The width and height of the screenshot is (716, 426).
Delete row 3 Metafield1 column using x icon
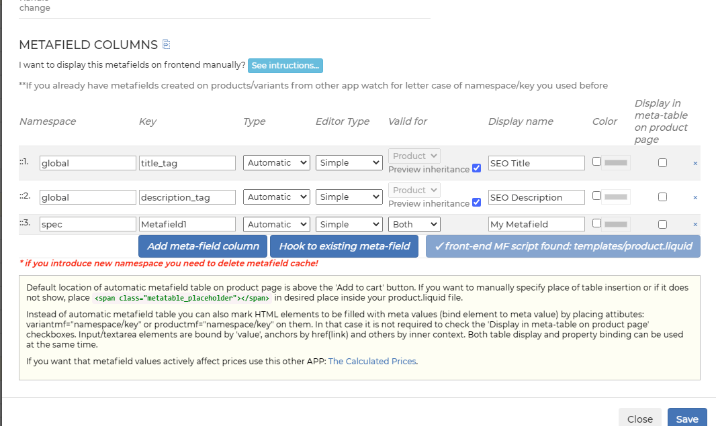coord(695,224)
